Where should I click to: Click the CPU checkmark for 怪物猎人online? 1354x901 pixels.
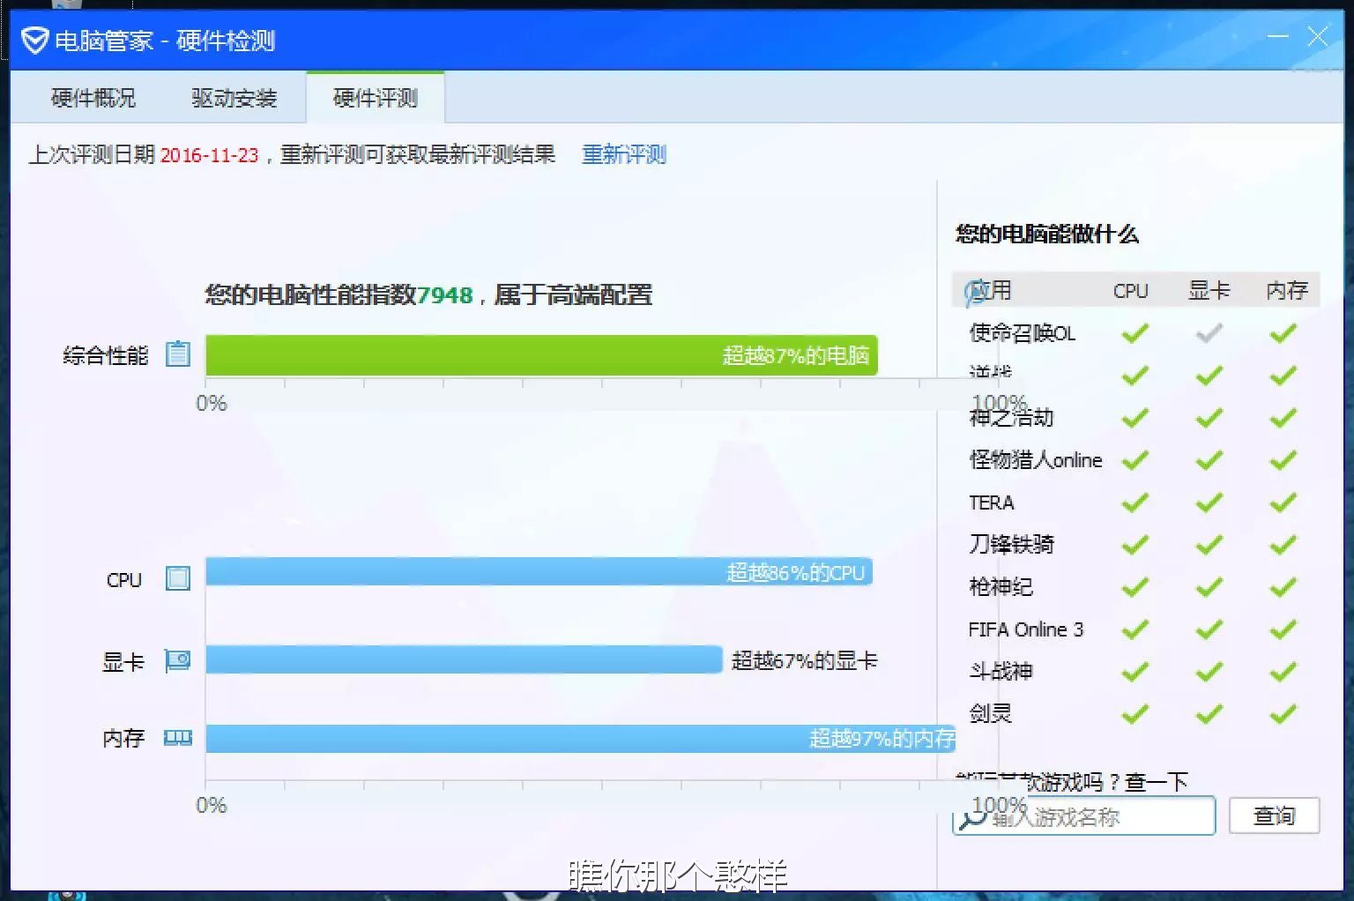(1135, 460)
